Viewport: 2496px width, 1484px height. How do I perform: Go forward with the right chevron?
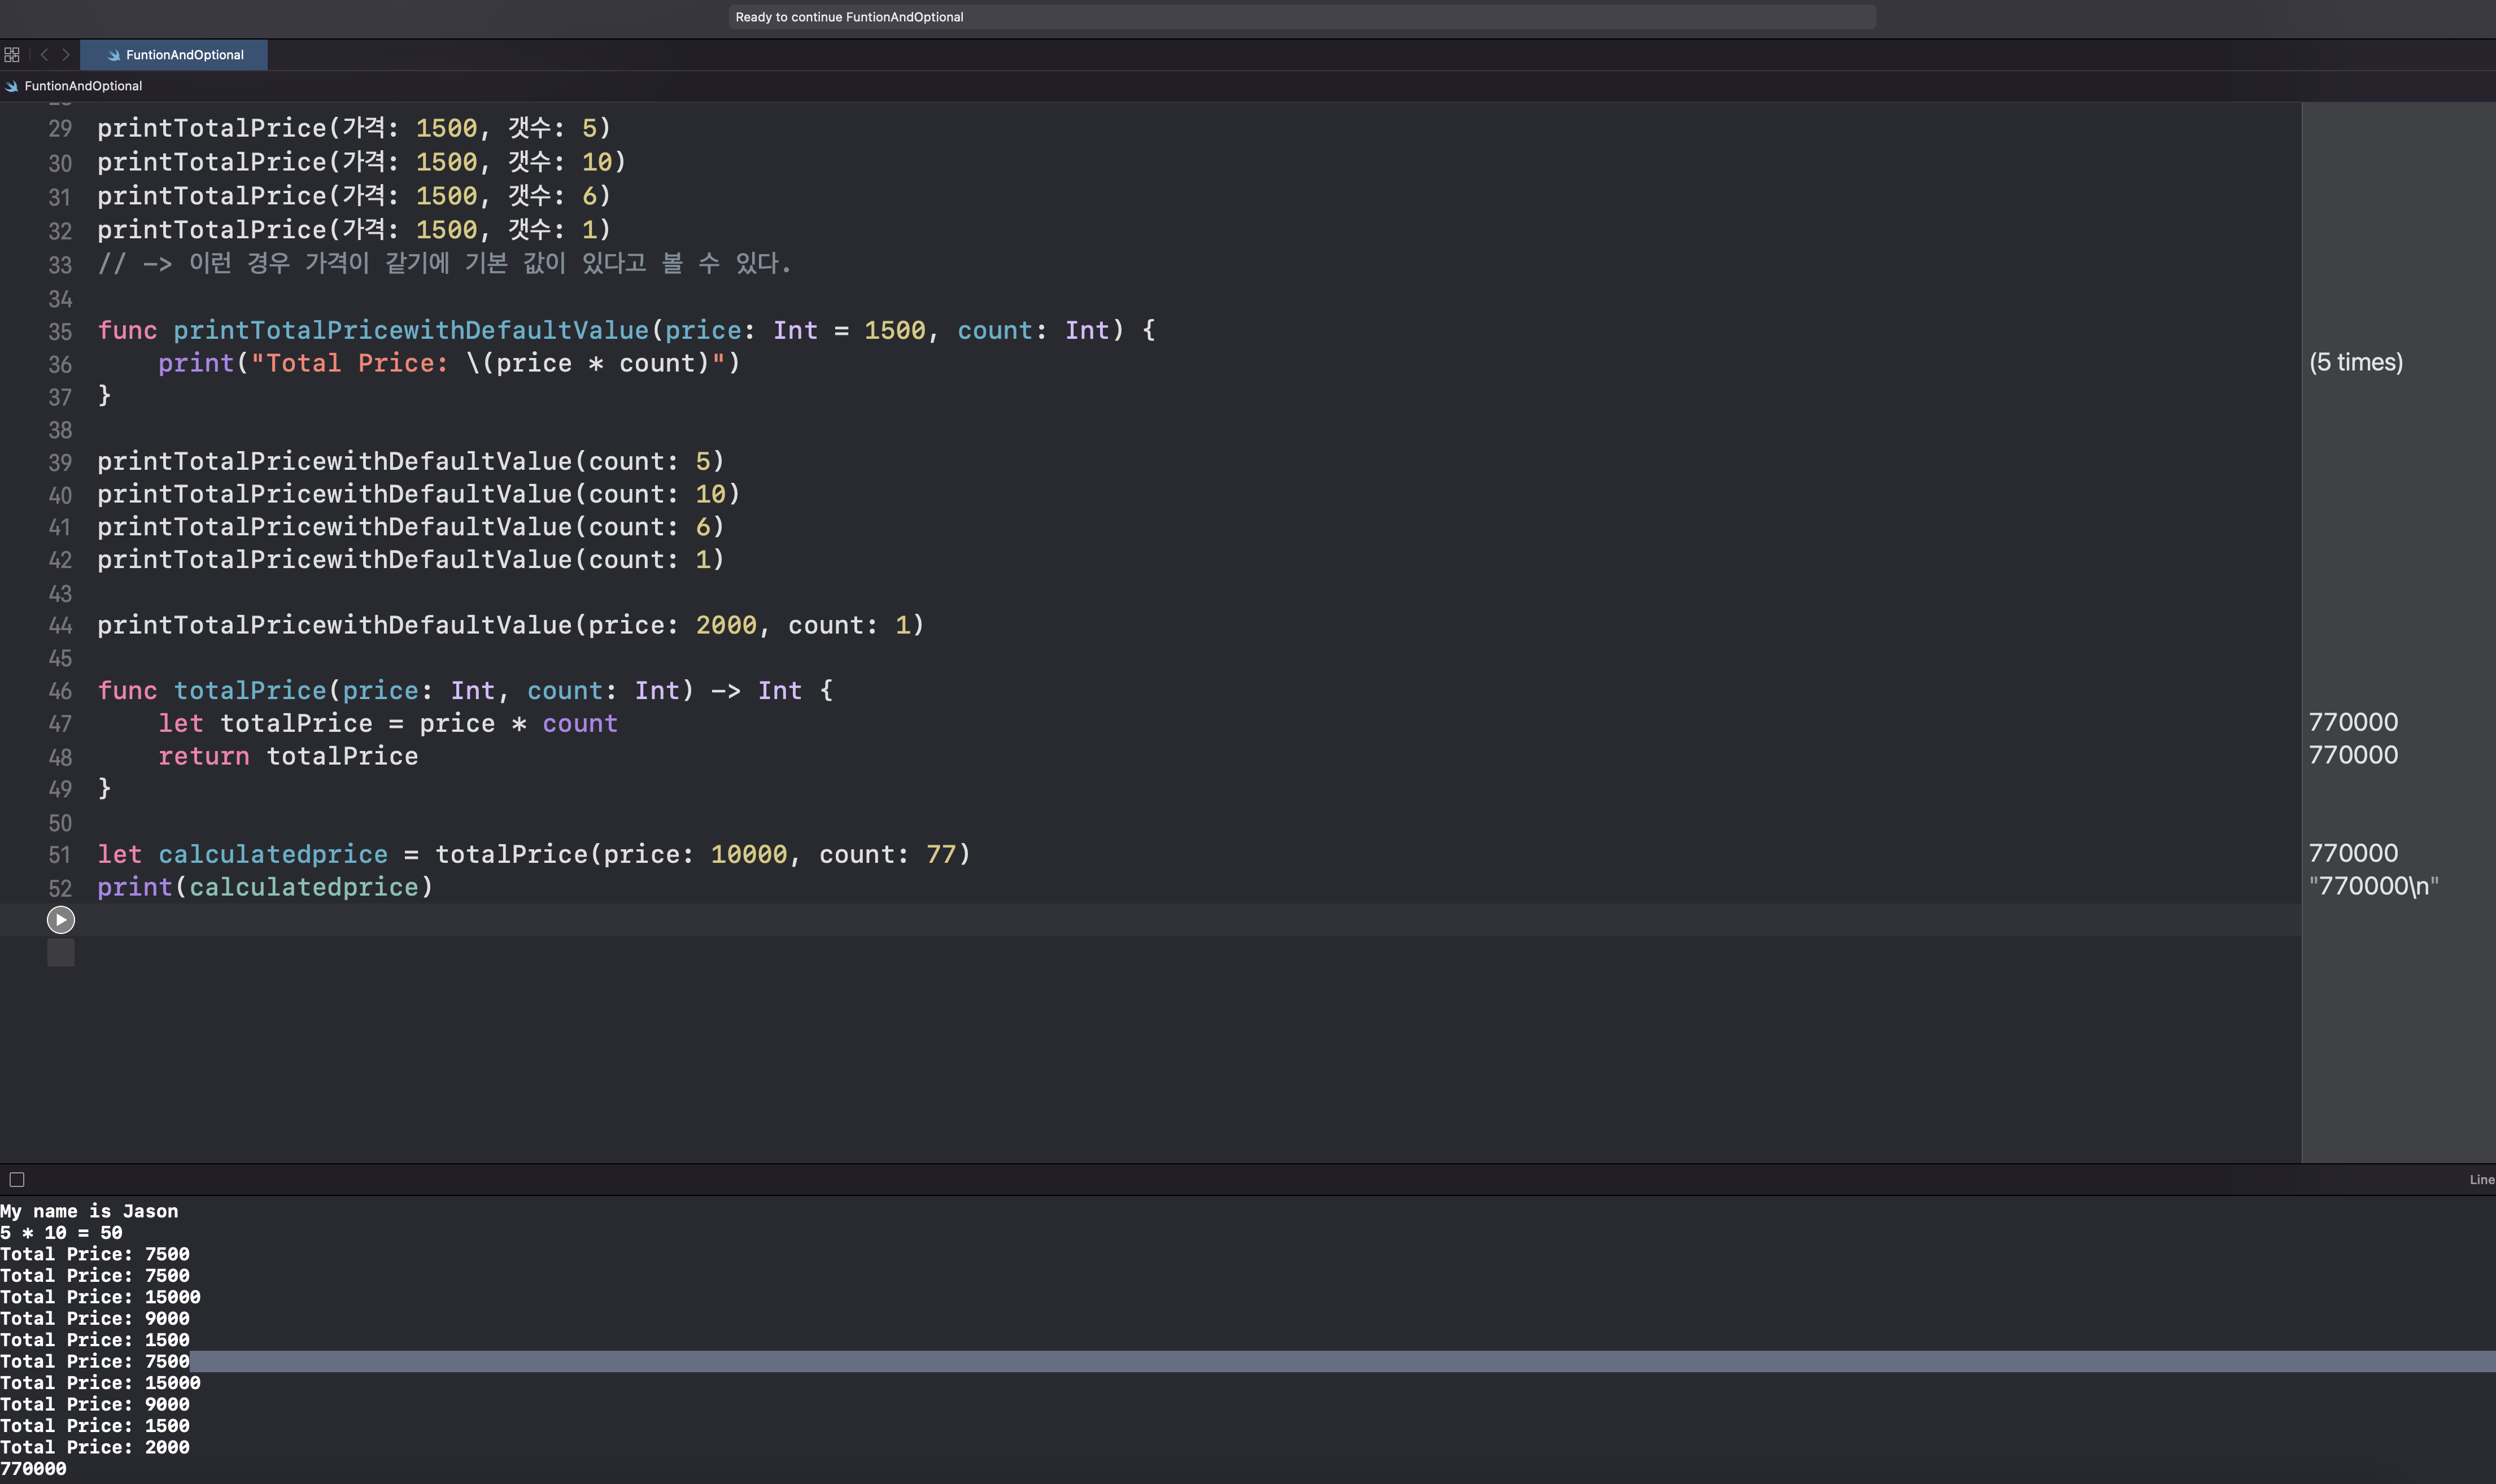tap(66, 55)
